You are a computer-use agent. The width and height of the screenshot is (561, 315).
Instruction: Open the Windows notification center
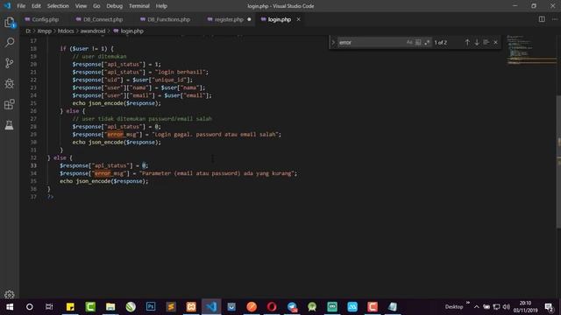550,307
